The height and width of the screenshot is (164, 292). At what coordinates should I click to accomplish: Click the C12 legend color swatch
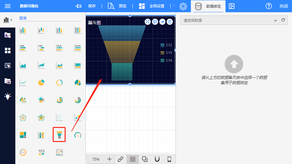[x=162, y=45]
